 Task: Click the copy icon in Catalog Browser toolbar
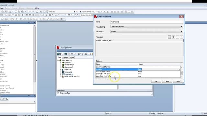click(x=69, y=54)
